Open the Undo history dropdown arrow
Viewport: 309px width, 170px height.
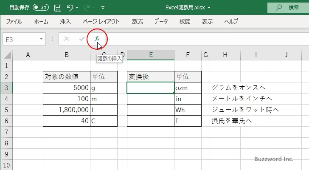pos(77,8)
